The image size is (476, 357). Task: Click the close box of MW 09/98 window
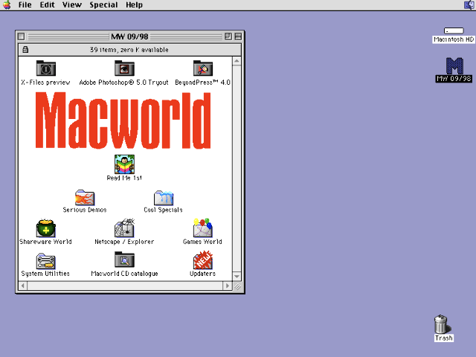[x=22, y=36]
